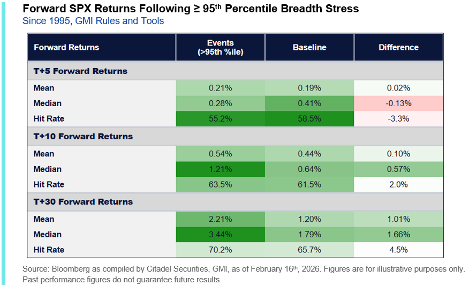
Task: Click the red -0.13% difference cell
Action: (398, 103)
